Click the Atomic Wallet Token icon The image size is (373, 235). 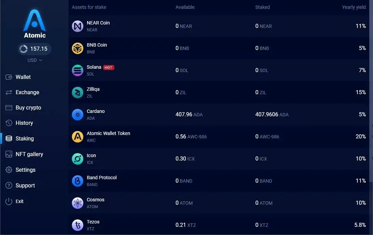[x=78, y=137]
